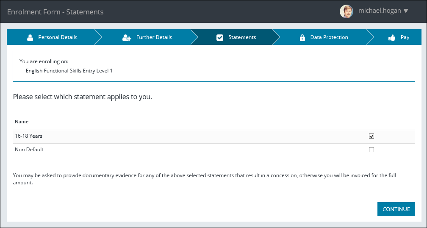The image size is (427, 228).
Task: Click the 'You are enrolling on:' text
Action: 44,61
